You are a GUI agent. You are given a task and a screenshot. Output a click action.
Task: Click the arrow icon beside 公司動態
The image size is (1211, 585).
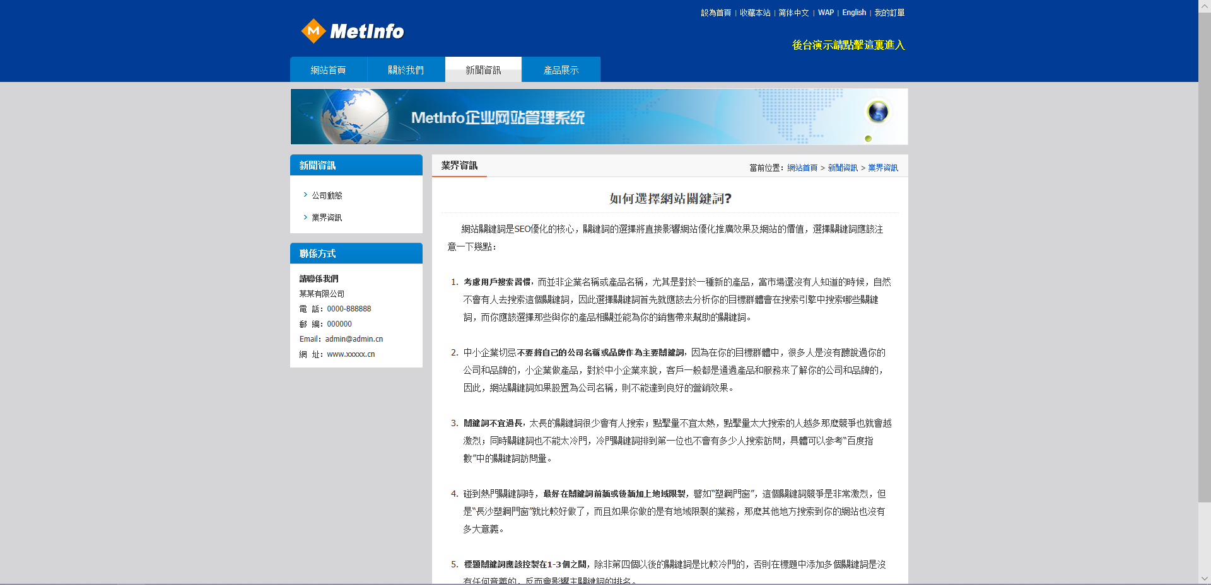tap(305, 195)
